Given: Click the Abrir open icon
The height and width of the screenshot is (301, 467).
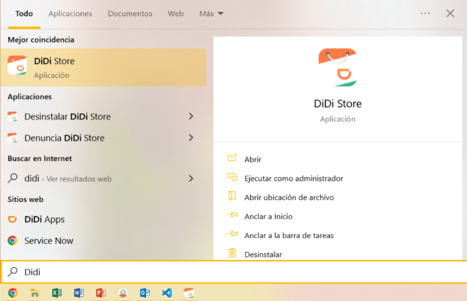Looking at the screenshot, I should (232, 158).
